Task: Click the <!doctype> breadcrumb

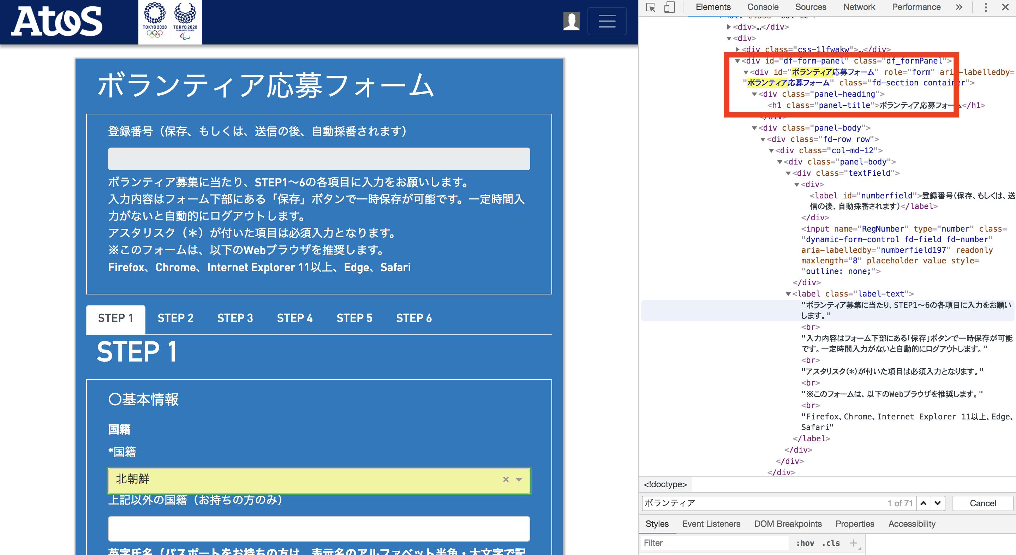Action: coord(665,484)
